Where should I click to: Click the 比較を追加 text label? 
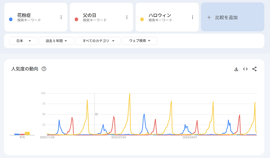[226, 17]
